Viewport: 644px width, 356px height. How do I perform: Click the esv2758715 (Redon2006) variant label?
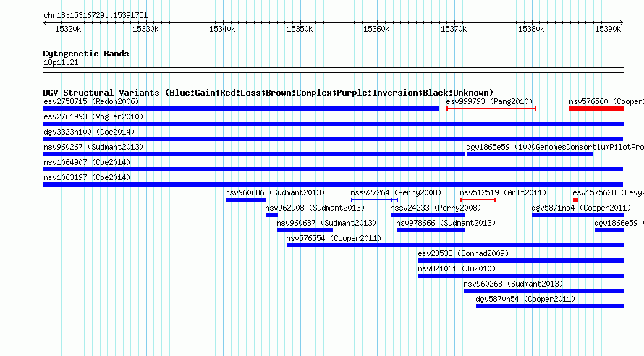pyautogui.click(x=91, y=101)
